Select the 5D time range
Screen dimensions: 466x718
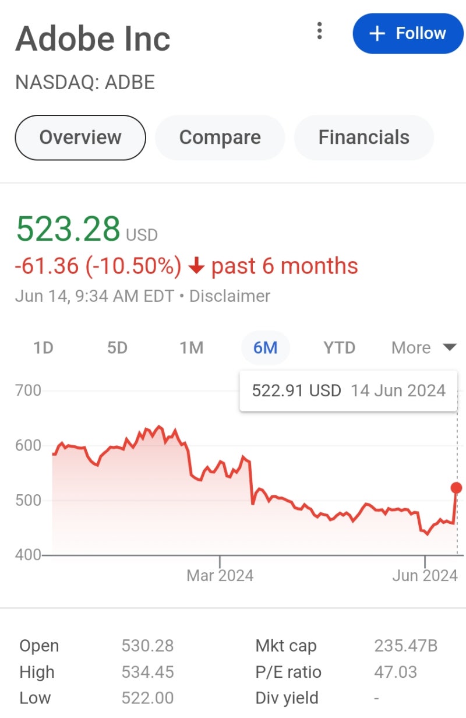click(x=117, y=348)
